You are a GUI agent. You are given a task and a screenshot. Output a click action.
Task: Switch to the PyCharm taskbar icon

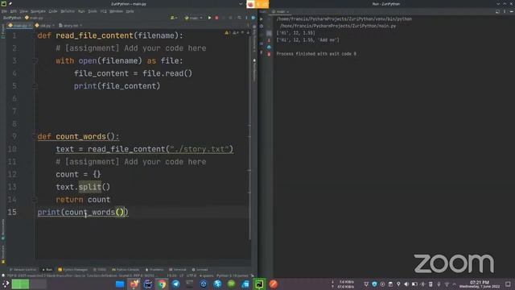(x=259, y=284)
